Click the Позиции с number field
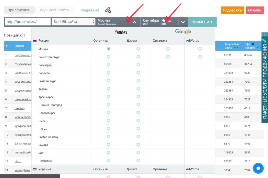Screen dimensions: 268x178 tap(27, 35)
